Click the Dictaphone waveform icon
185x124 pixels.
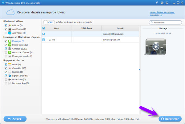[10, 79]
